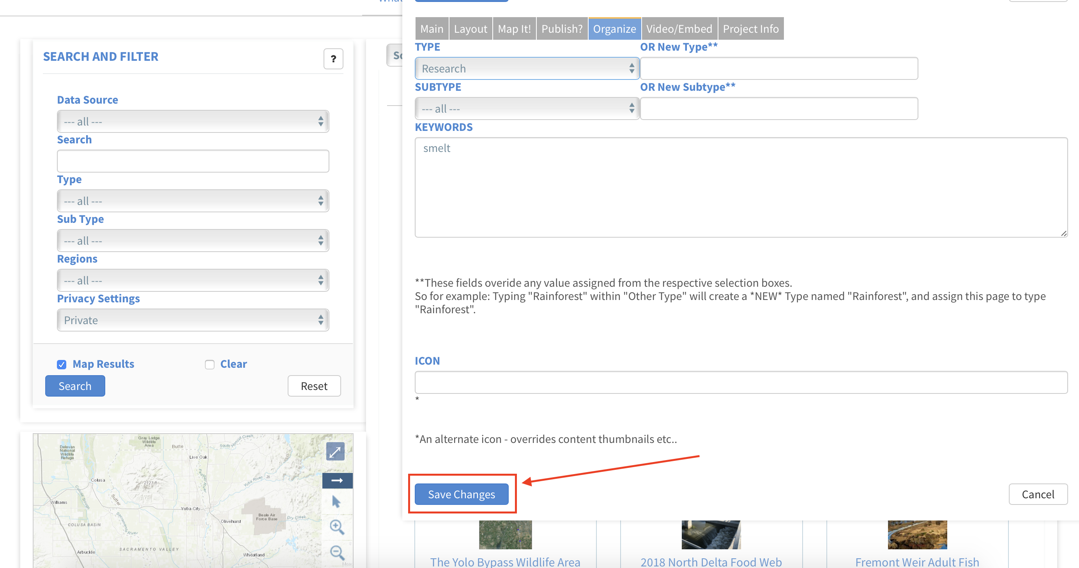Uncheck the Map Results checkbox
1079x568 pixels.
(62, 365)
